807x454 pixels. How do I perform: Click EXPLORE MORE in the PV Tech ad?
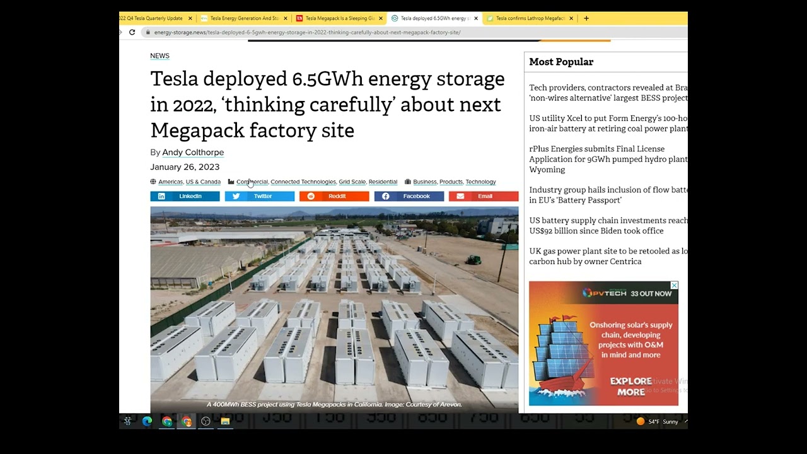click(x=631, y=387)
